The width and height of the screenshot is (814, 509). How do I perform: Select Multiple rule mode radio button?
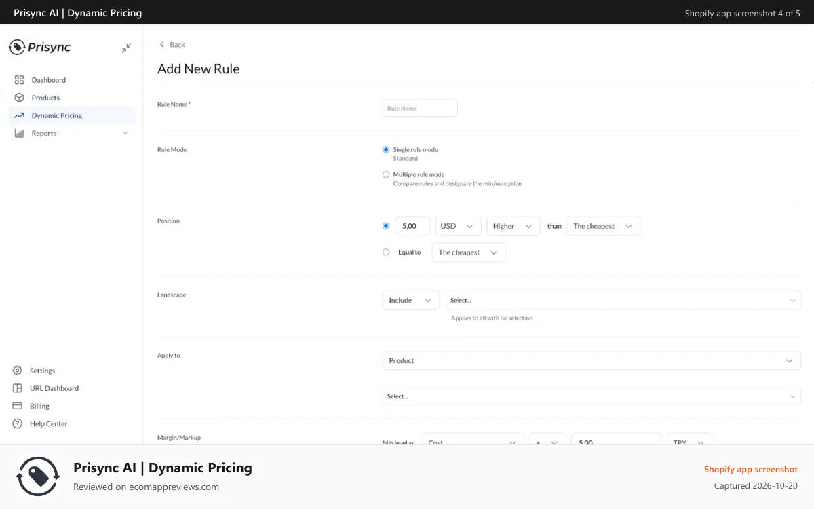(x=386, y=174)
